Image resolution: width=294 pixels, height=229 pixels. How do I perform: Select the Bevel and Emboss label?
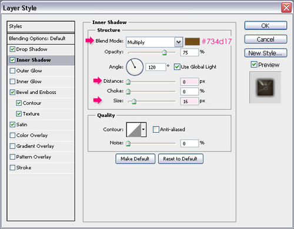pos(36,92)
